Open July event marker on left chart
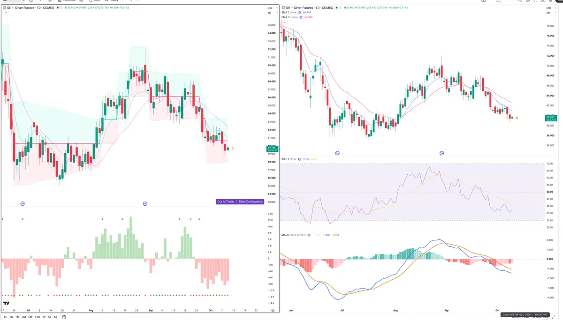 click(22, 203)
